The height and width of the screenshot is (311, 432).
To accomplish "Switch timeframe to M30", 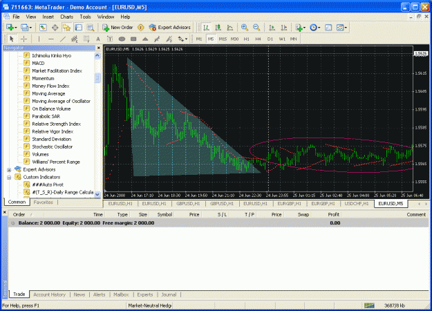I will tap(234, 39).
